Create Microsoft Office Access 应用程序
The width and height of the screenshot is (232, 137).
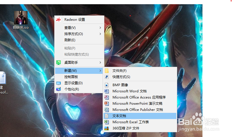point(140,97)
